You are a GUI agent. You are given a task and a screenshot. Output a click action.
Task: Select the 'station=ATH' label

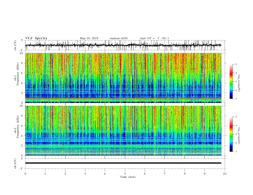(x=119, y=38)
